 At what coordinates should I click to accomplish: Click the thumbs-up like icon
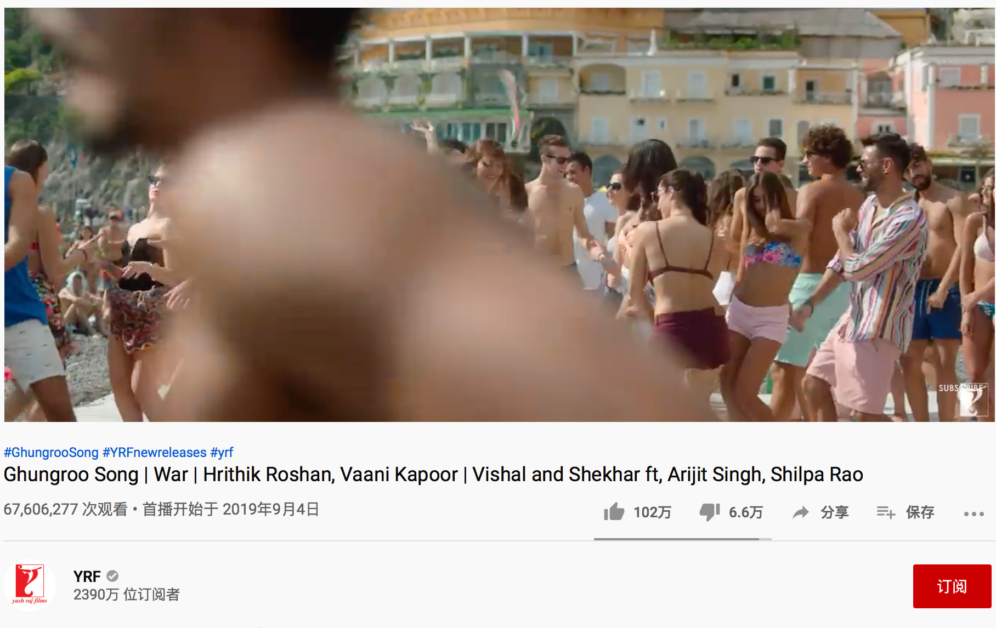pyautogui.click(x=614, y=512)
